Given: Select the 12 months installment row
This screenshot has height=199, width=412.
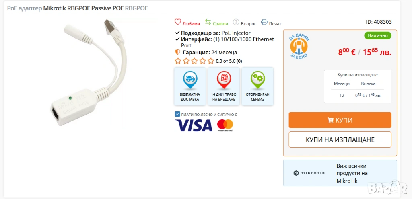Looking at the screenshot, I should coord(357,96).
